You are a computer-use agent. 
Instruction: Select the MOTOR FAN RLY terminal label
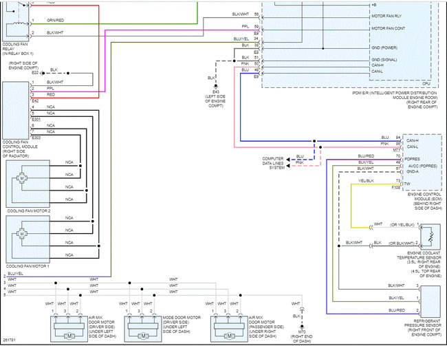point(386,17)
